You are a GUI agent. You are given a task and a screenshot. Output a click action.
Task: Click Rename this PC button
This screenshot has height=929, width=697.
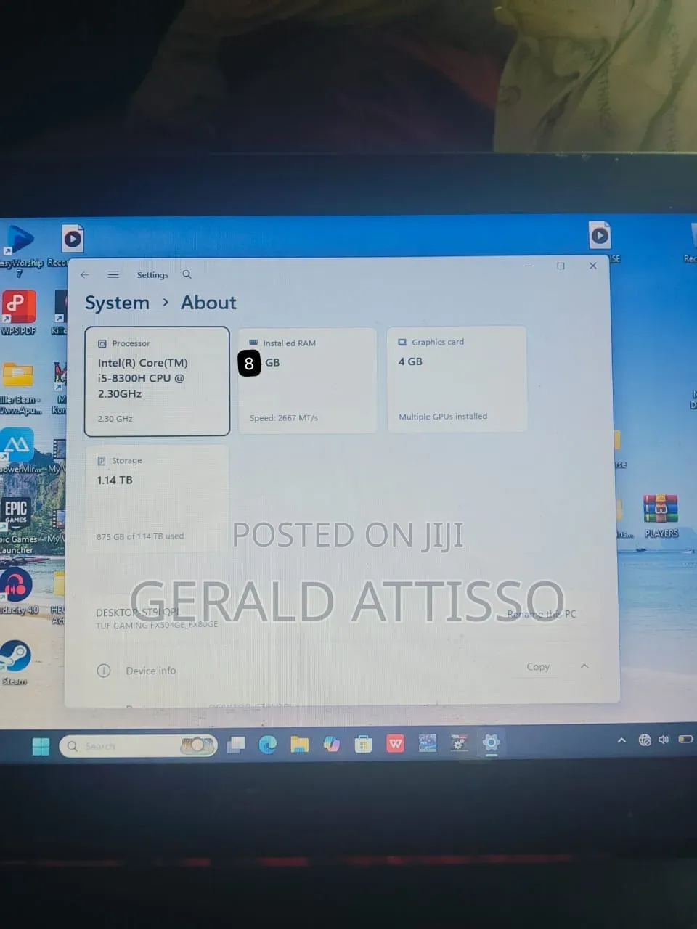pyautogui.click(x=542, y=614)
